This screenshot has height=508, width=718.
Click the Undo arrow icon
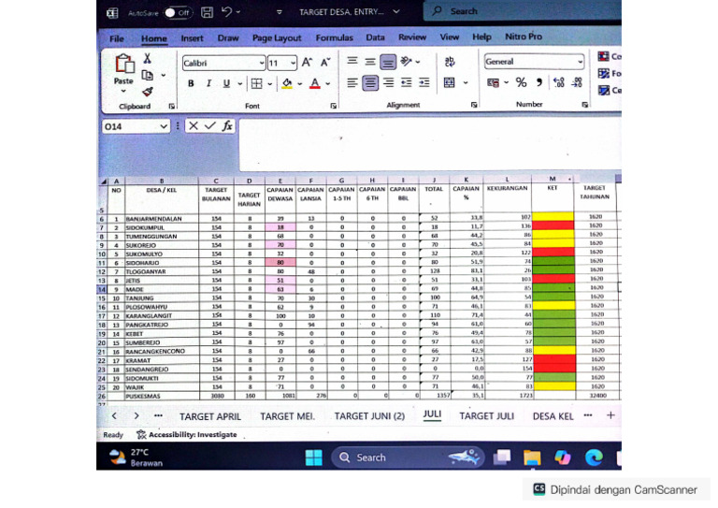click(226, 11)
